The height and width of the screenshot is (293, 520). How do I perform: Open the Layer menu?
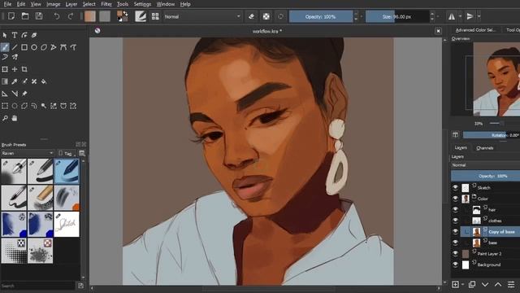pyautogui.click(x=71, y=4)
